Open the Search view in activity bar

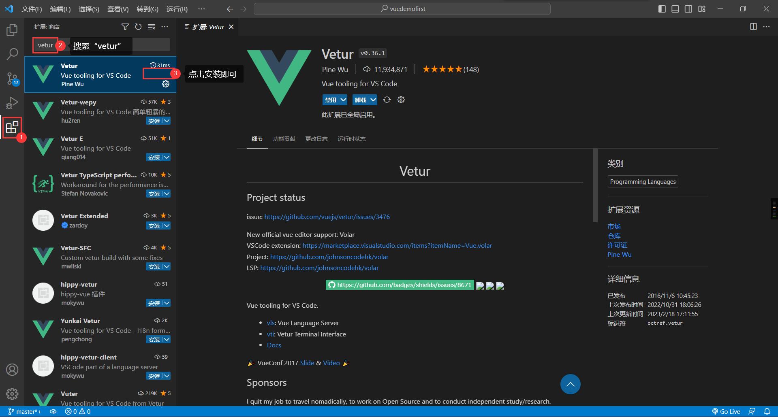[x=12, y=54]
